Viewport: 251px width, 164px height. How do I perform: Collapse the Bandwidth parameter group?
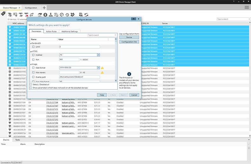pos(31,44)
